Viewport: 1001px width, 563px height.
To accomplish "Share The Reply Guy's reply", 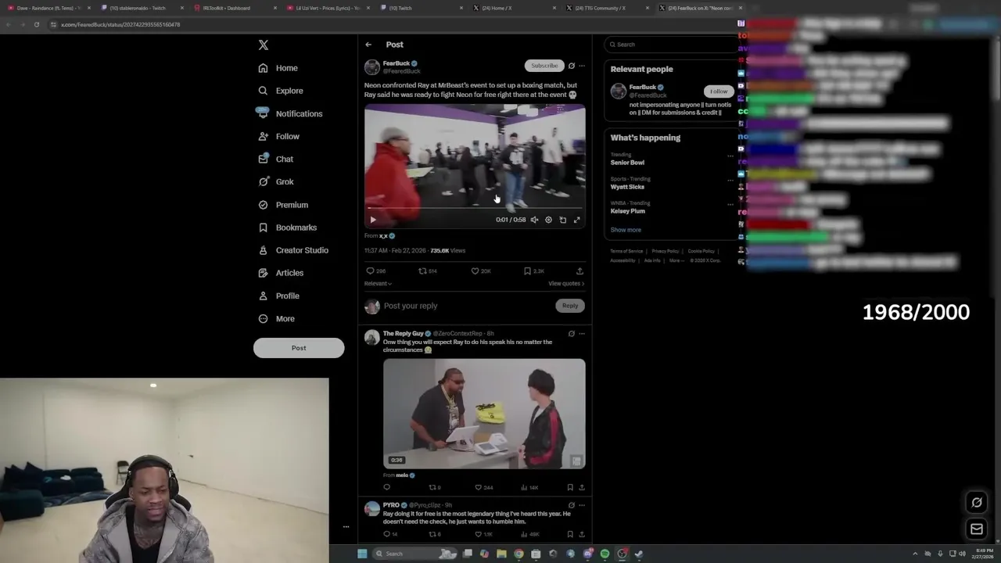I will pyautogui.click(x=581, y=487).
